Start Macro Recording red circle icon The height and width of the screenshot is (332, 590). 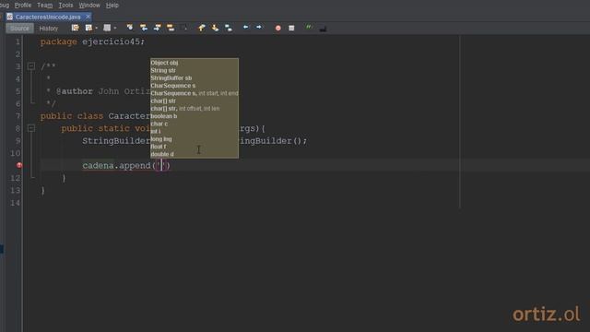[x=278, y=28]
